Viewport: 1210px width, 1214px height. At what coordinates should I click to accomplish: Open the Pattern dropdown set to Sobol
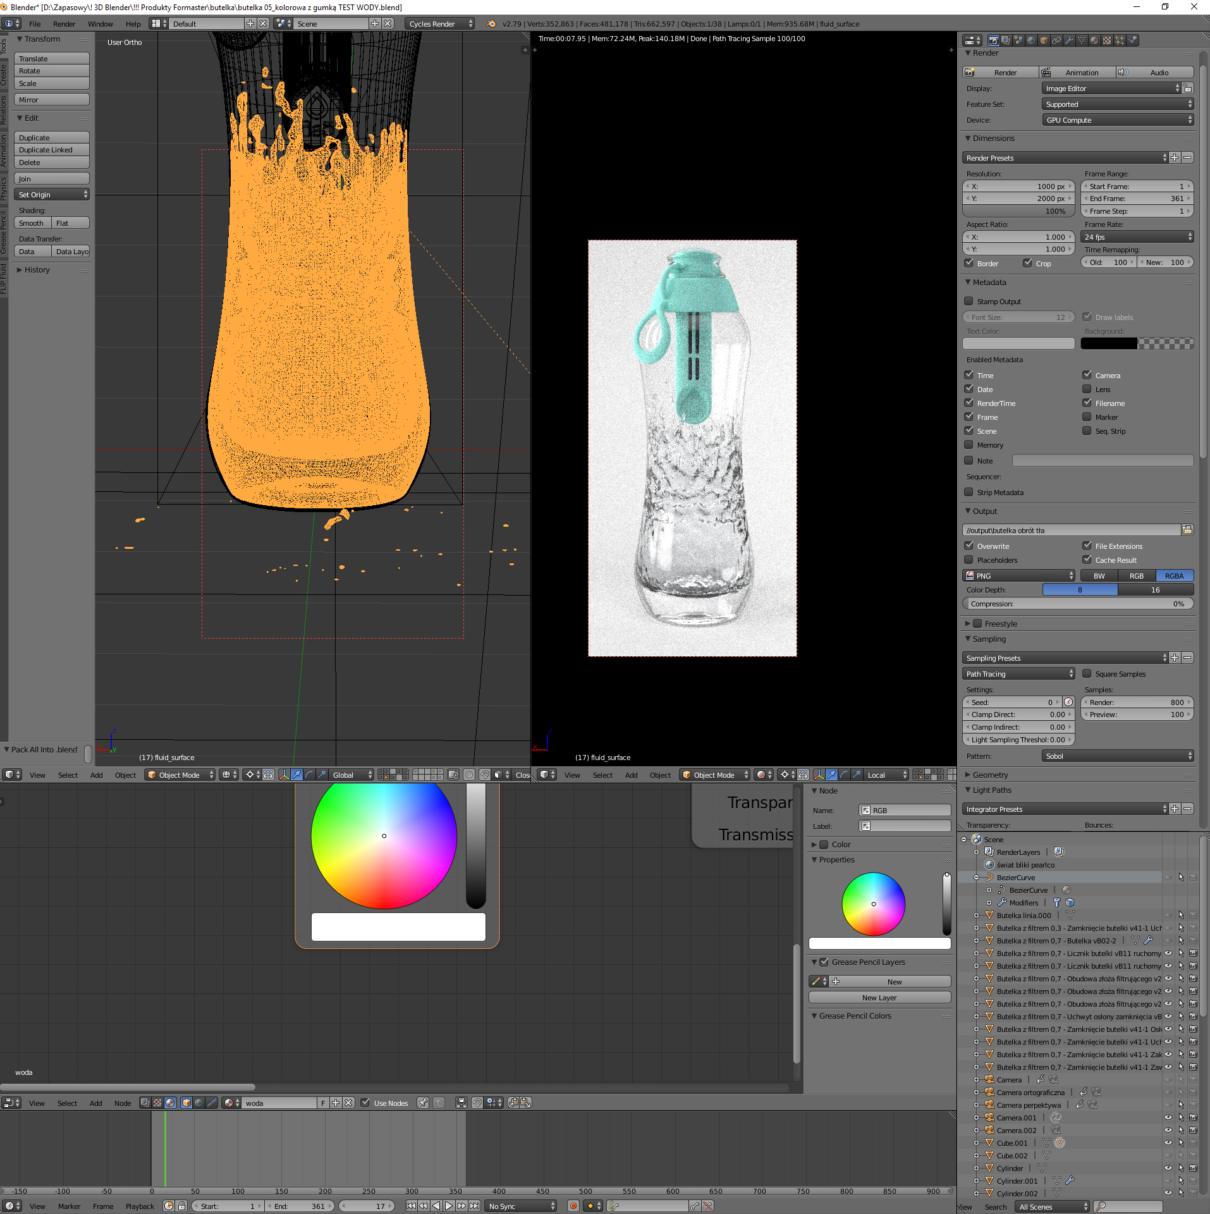[1118, 756]
